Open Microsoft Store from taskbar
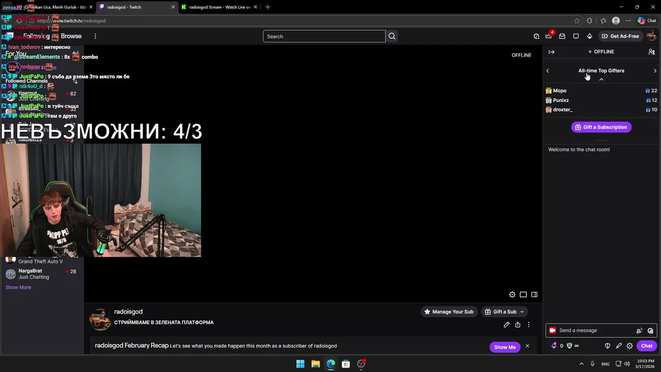The width and height of the screenshot is (661, 372). tap(346, 364)
